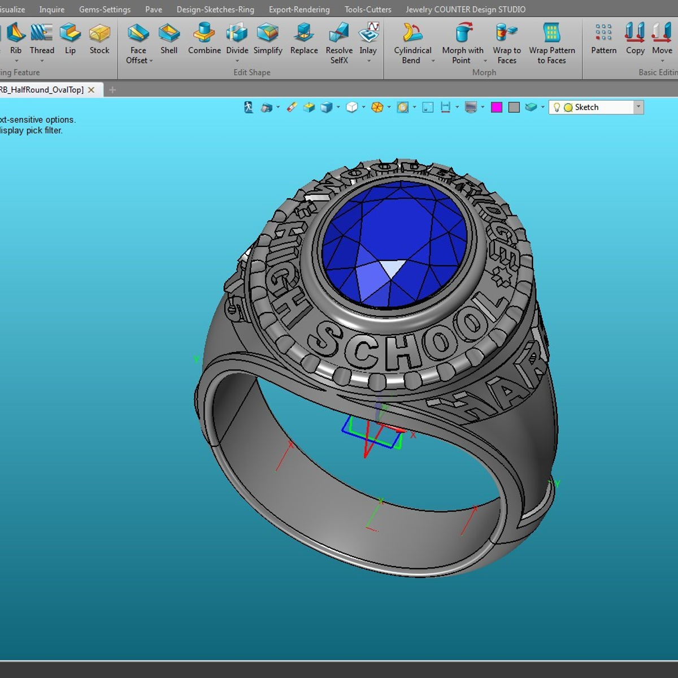
Task: Select the blue shaded cube display mode
Action: (x=327, y=107)
